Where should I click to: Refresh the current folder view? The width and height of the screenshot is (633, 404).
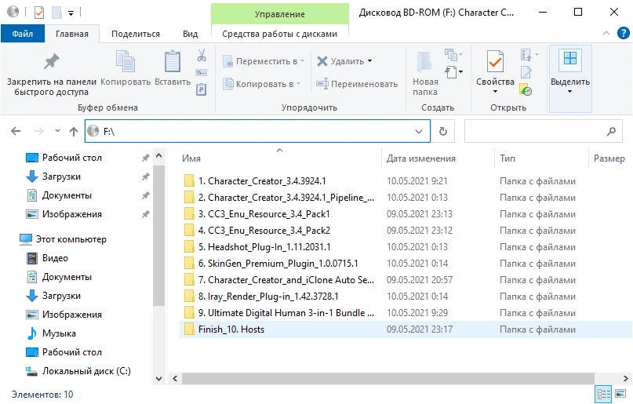[x=443, y=131]
